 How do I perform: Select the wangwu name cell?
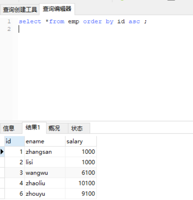tap(45, 173)
